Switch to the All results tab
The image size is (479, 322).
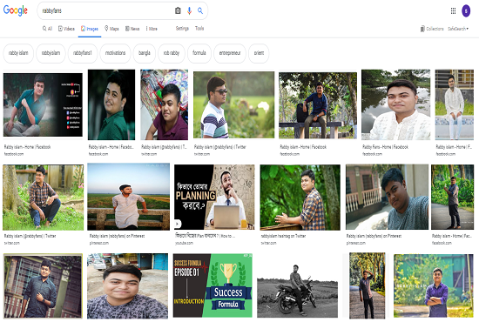coord(47,29)
